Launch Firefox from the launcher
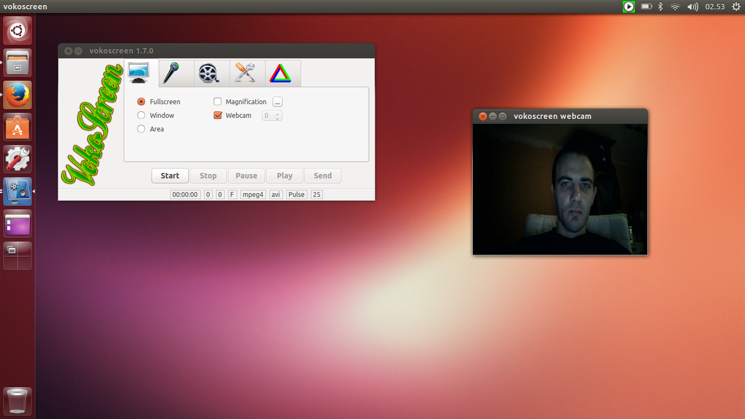This screenshot has width=745, height=419. [x=17, y=95]
